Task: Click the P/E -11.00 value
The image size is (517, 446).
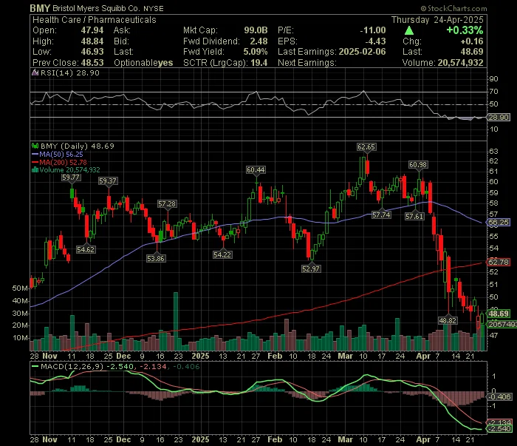Action: point(373,30)
